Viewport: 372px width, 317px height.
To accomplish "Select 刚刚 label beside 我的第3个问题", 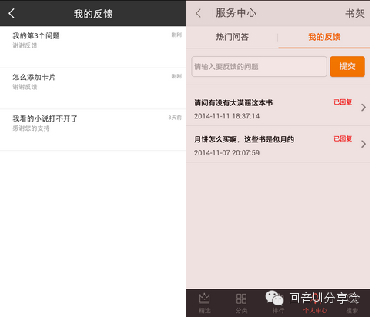I will click(176, 35).
